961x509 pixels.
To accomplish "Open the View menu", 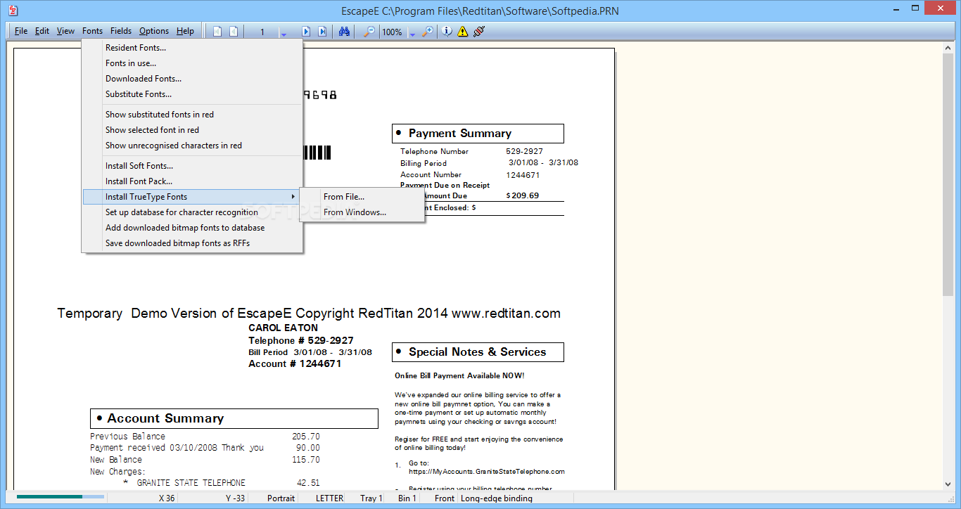I will pyautogui.click(x=65, y=31).
